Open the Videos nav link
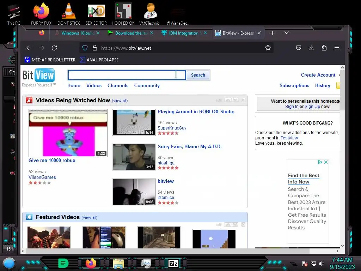Viewport: 361px width, 271px height. click(x=94, y=85)
